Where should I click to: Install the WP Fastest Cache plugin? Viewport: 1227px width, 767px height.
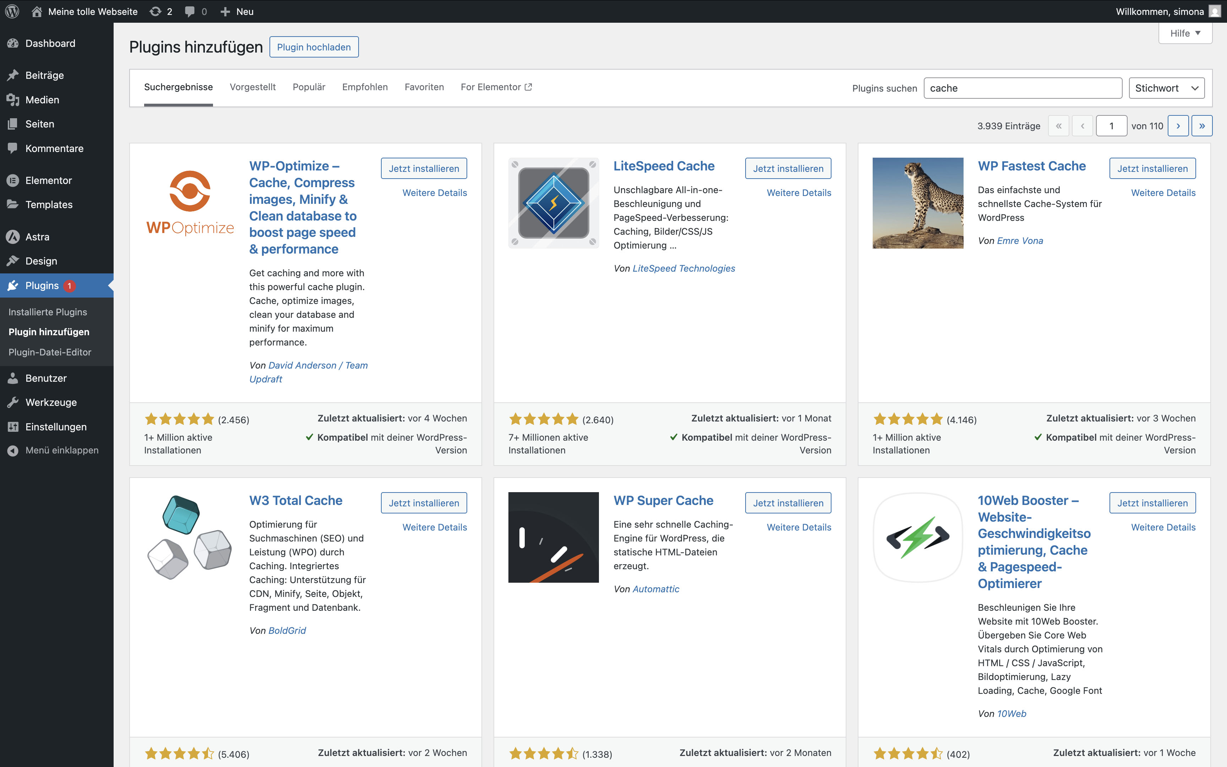(x=1152, y=168)
